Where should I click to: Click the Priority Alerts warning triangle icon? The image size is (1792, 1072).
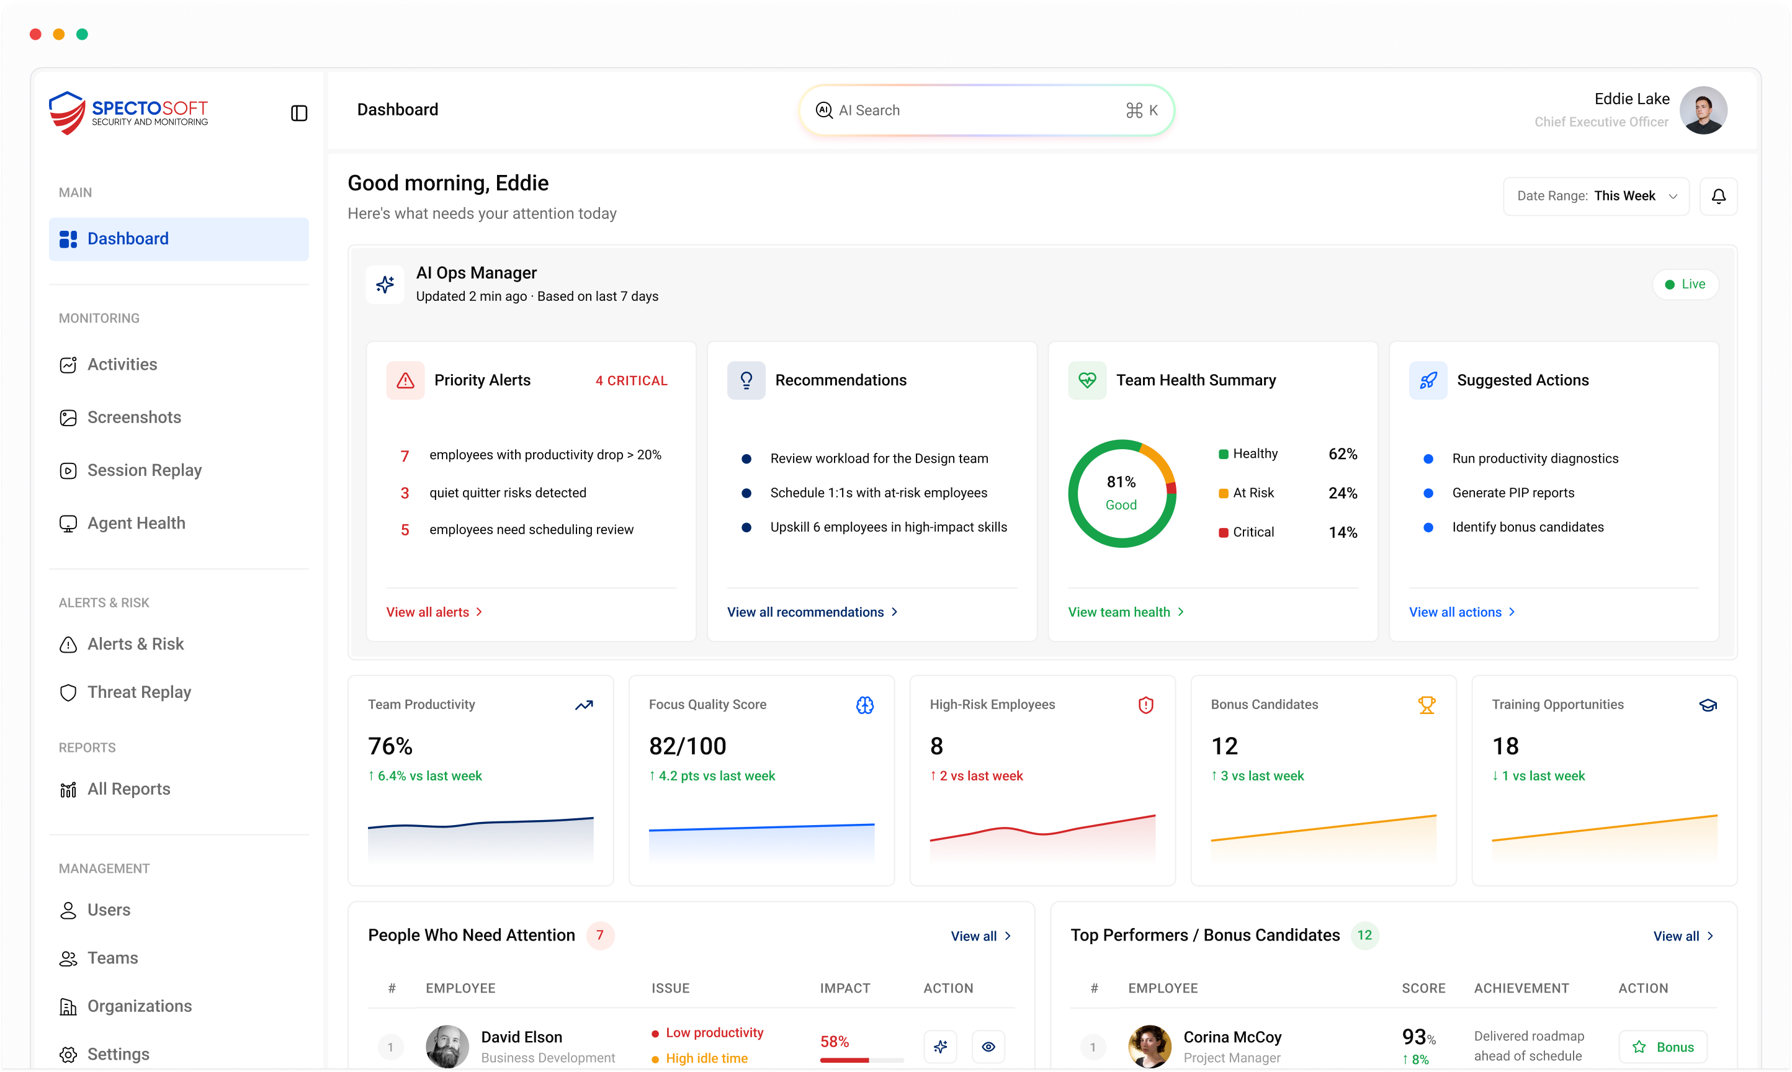(405, 380)
